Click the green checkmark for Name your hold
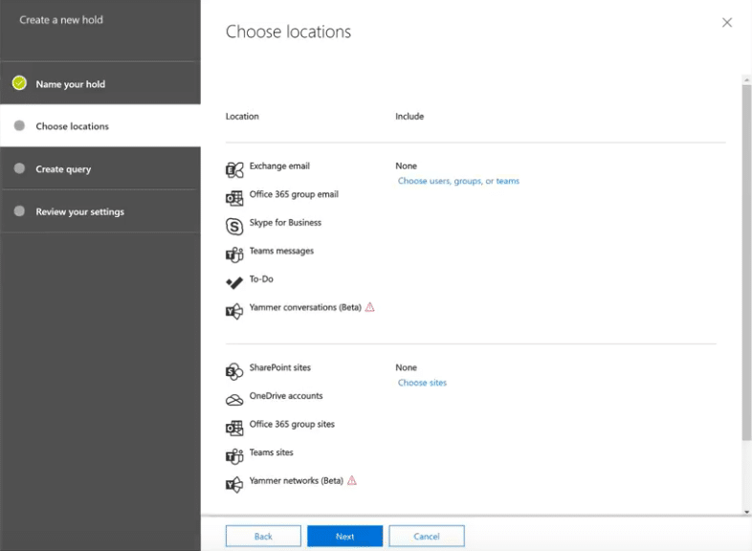This screenshot has height=551, width=752. coord(19,83)
